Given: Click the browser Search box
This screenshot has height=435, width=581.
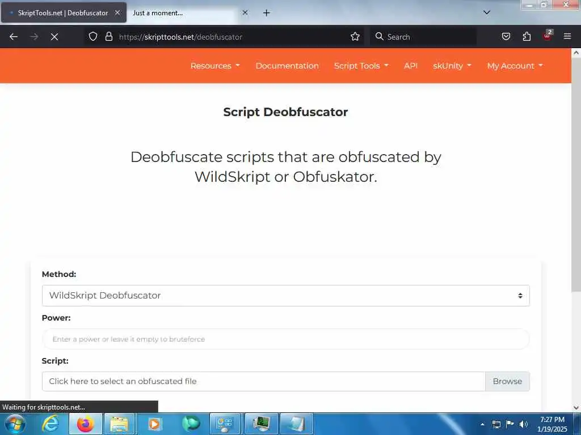Looking at the screenshot, I should point(423,37).
